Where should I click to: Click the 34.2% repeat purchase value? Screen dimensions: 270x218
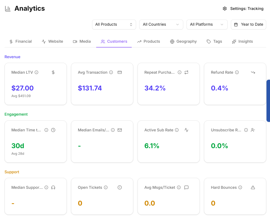click(x=155, y=88)
